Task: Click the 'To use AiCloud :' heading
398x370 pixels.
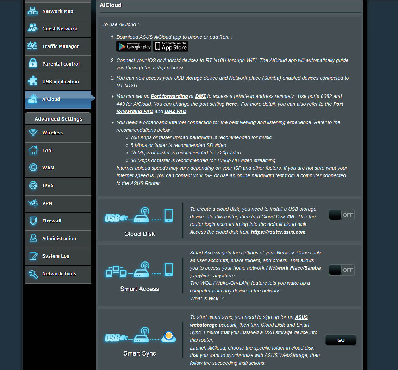Action: [120, 24]
